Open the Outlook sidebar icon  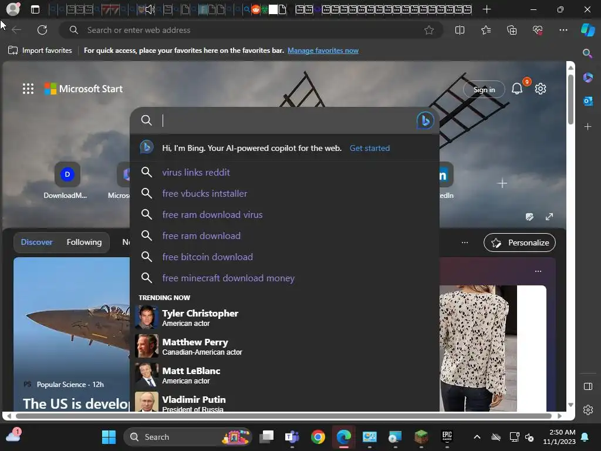coord(588,101)
